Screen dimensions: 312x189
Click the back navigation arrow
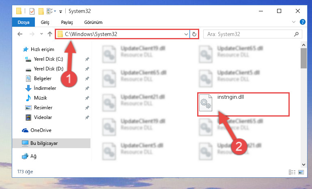click(x=20, y=34)
